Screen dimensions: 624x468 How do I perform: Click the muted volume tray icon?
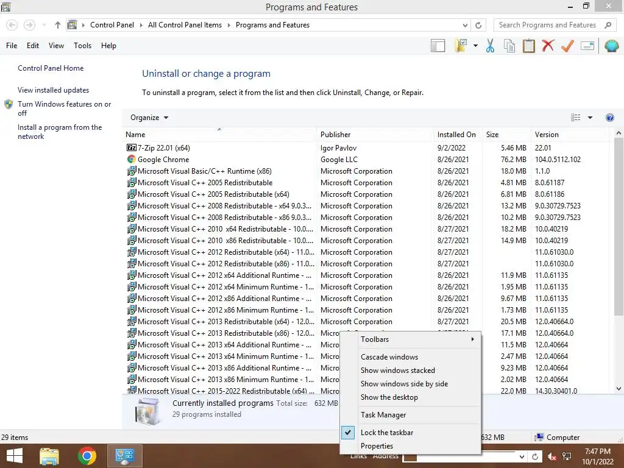click(x=551, y=456)
